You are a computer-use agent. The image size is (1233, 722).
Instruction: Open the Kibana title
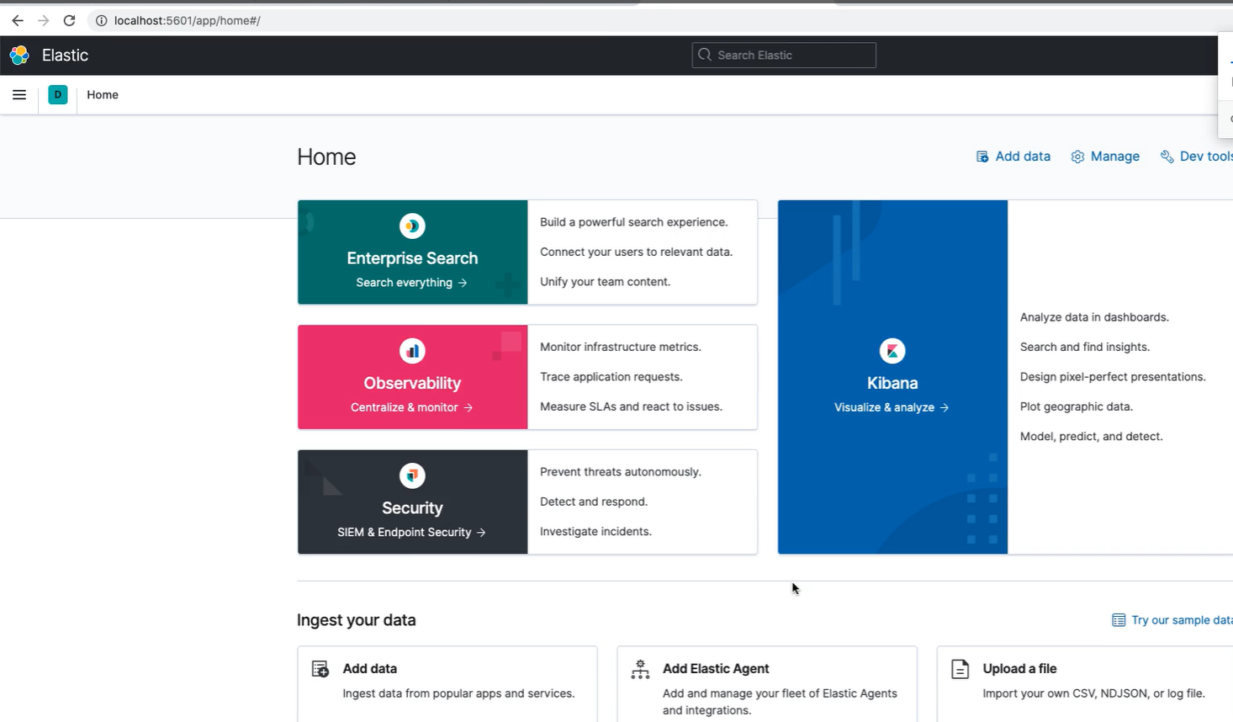click(x=892, y=383)
